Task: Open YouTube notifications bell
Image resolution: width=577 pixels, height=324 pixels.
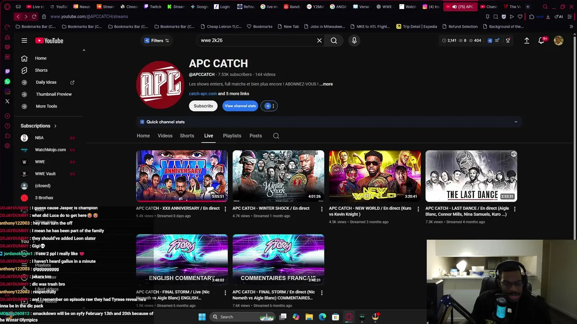Action: pos(542,40)
